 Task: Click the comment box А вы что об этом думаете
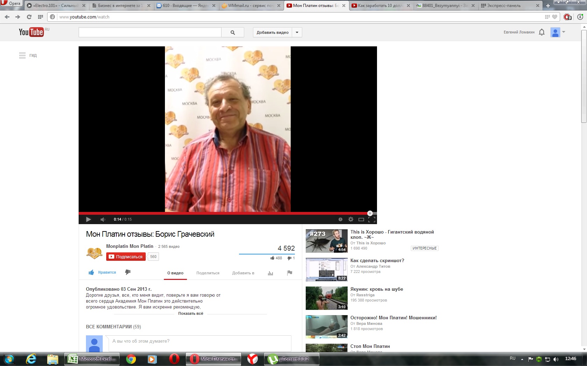[200, 343]
